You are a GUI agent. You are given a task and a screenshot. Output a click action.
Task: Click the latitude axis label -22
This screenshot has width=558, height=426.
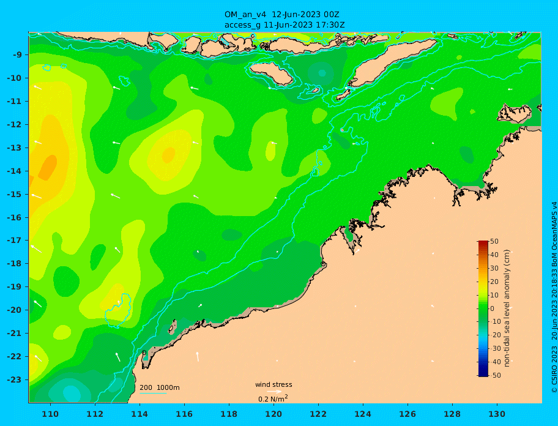14,357
